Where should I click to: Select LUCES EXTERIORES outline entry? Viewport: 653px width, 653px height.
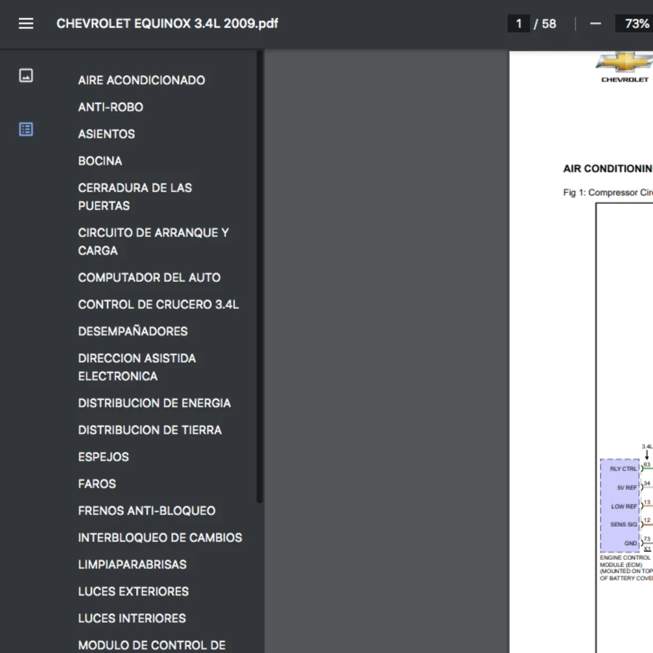coord(133,592)
